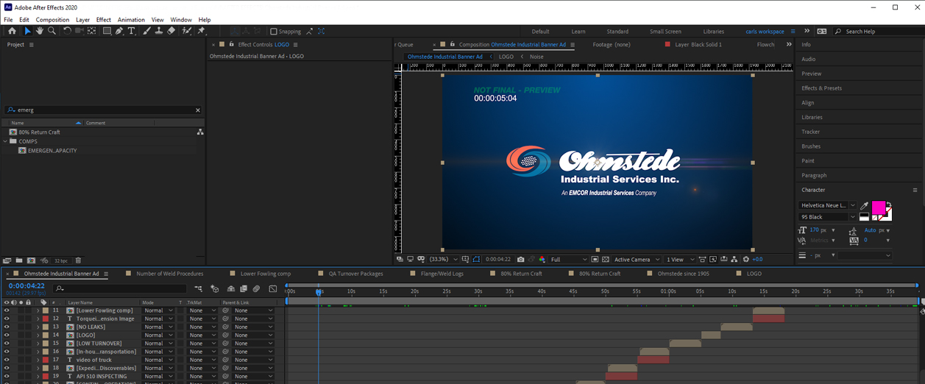Click the Hide Shy Layers icon in timeline
The image size is (925, 384).
(231, 288)
